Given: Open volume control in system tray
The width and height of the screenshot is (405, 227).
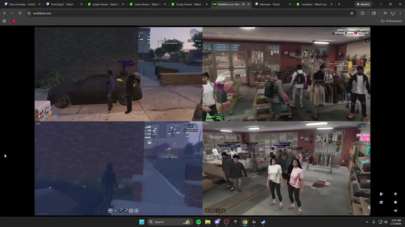Looking at the screenshot, I should pos(385,222).
